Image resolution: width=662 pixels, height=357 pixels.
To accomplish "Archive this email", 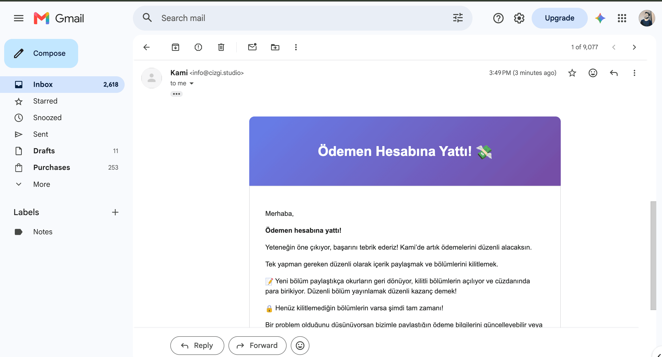I will [x=175, y=47].
